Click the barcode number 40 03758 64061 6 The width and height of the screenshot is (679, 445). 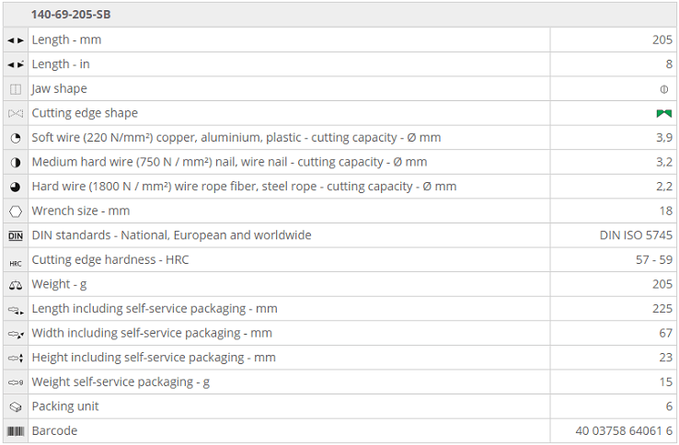(624, 431)
